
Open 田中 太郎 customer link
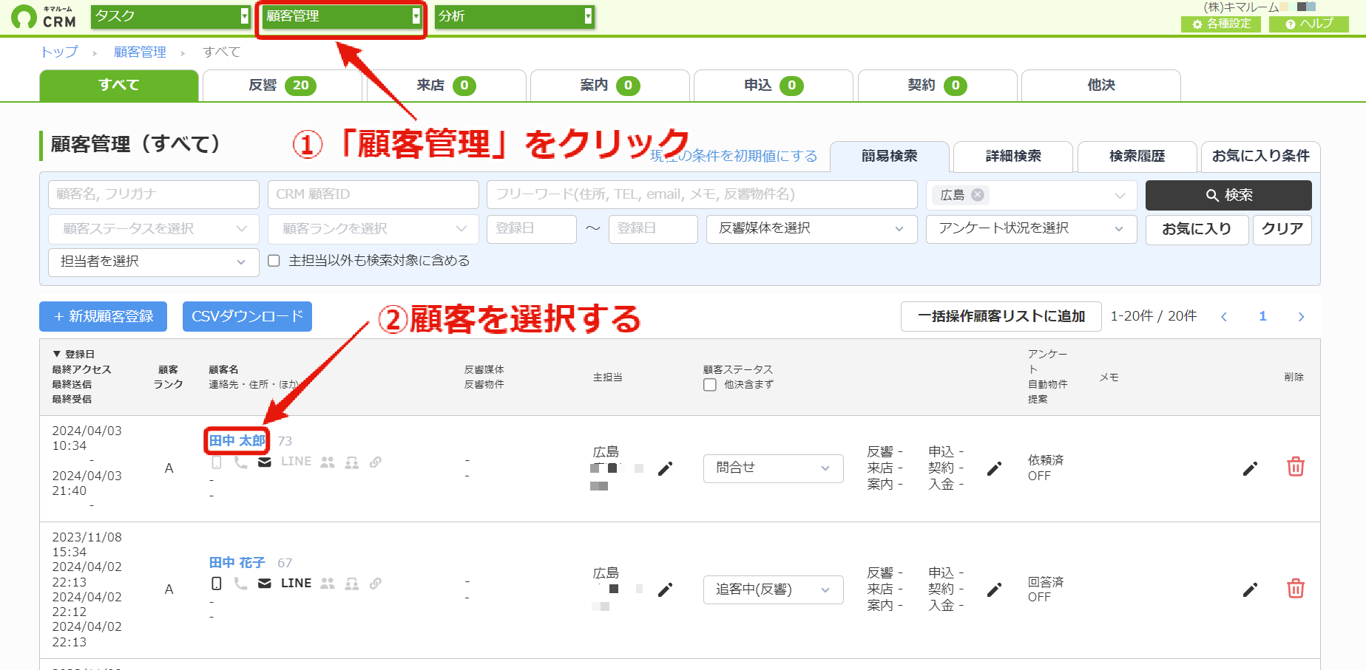point(237,441)
